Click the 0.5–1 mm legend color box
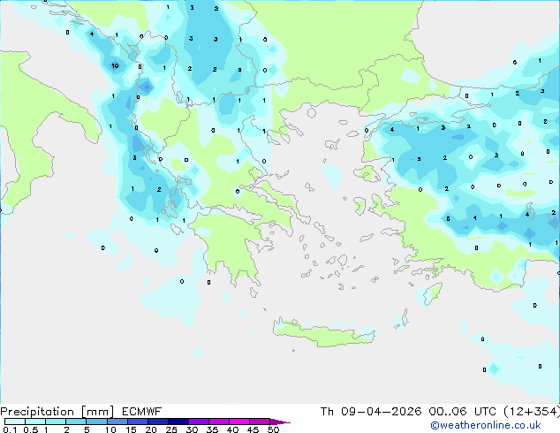The height and width of the screenshot is (433, 560). click(35, 422)
